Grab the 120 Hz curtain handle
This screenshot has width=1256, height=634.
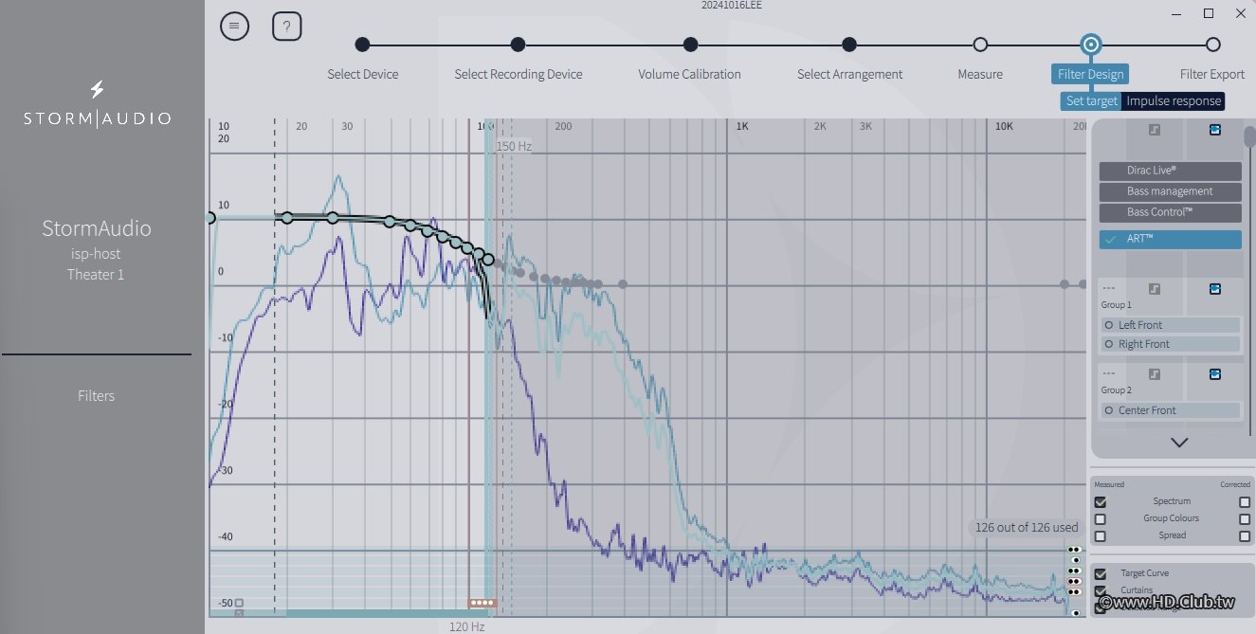pyautogui.click(x=482, y=603)
